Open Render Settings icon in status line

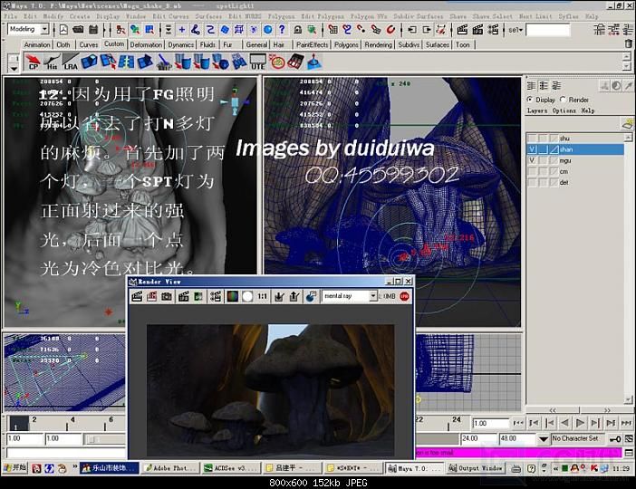tap(493, 30)
